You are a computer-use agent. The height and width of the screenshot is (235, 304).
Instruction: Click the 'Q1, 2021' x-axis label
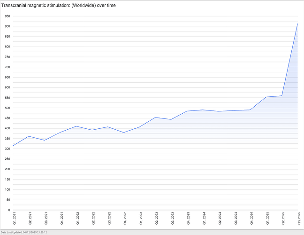13,219
